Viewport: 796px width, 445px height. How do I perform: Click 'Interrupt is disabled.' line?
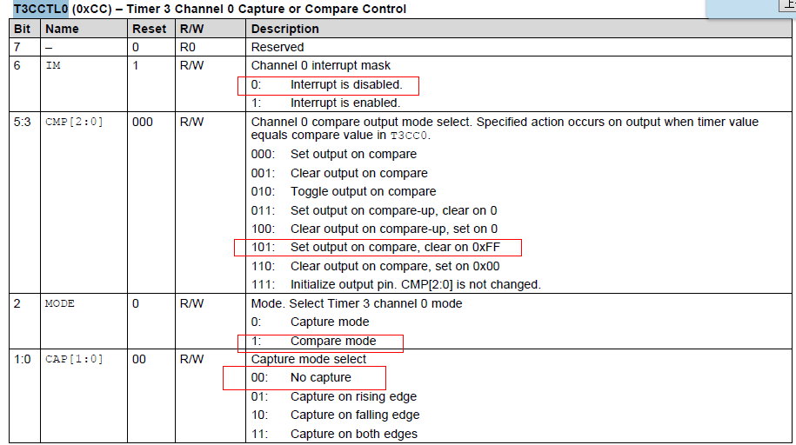click(x=326, y=84)
